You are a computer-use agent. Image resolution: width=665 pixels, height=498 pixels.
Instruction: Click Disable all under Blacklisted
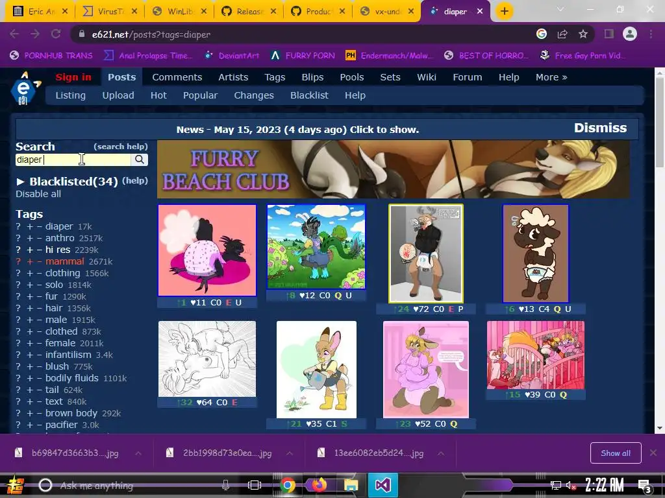click(x=38, y=194)
